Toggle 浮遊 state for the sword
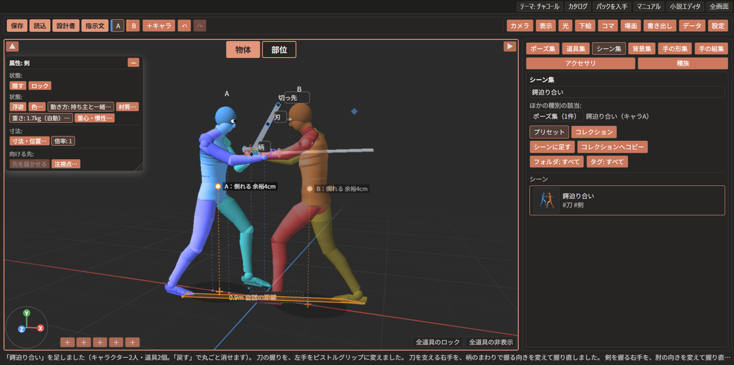 (x=18, y=107)
